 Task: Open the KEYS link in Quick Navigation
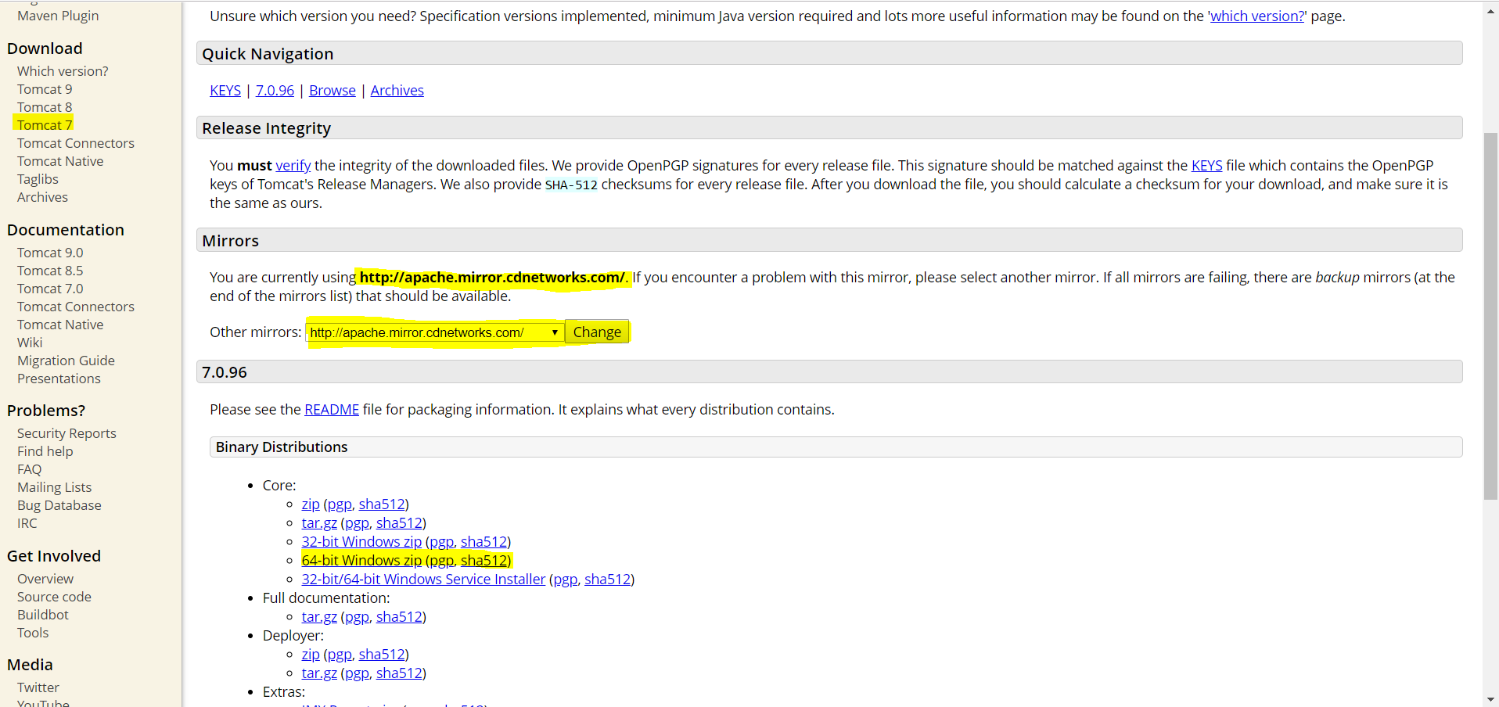[x=225, y=91]
